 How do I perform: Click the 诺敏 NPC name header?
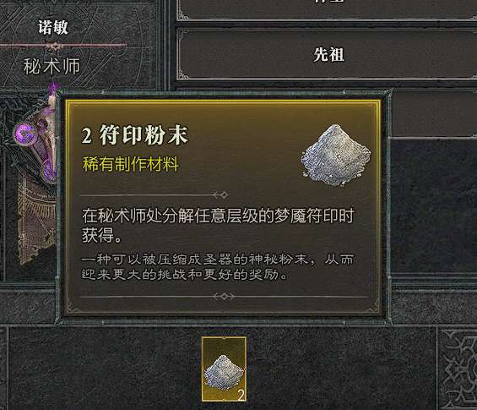(x=53, y=27)
